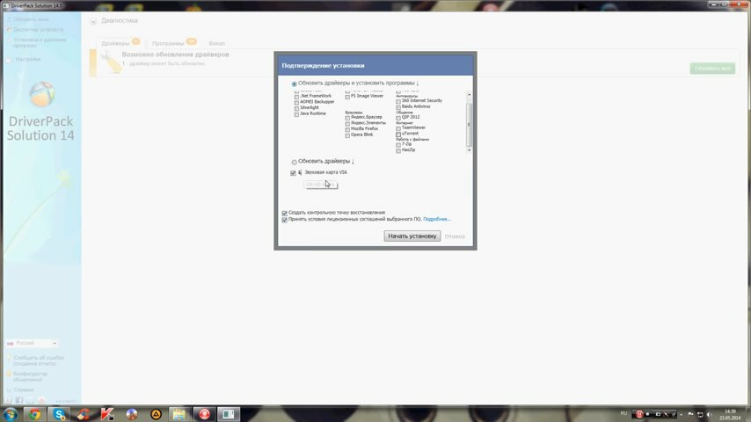
Task: Open the Windows Start menu
Action: 10,414
